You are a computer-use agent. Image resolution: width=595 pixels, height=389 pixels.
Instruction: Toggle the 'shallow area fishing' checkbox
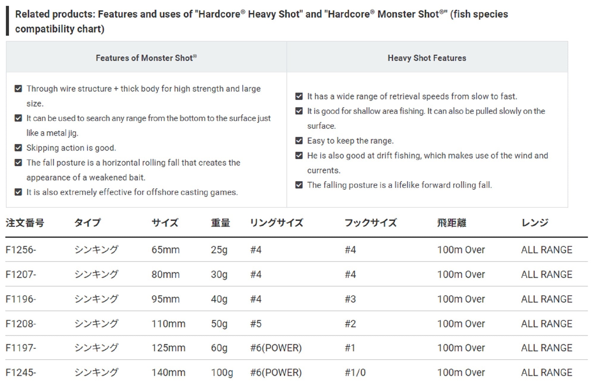pos(299,111)
